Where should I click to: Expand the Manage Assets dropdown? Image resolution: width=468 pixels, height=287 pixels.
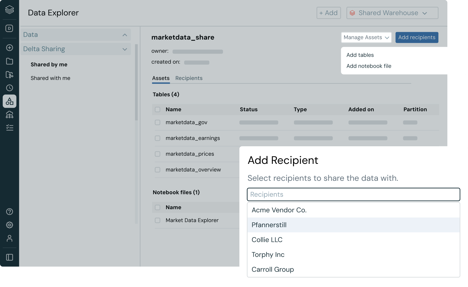pos(366,38)
